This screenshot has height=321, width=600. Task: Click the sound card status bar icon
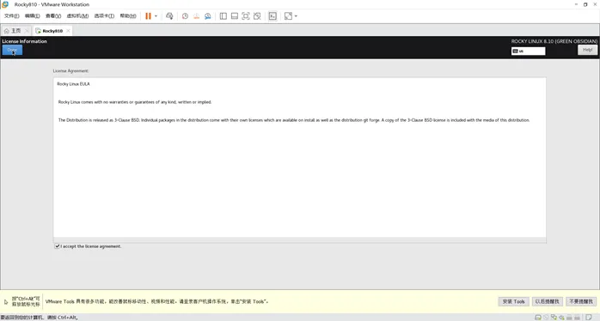point(561,318)
